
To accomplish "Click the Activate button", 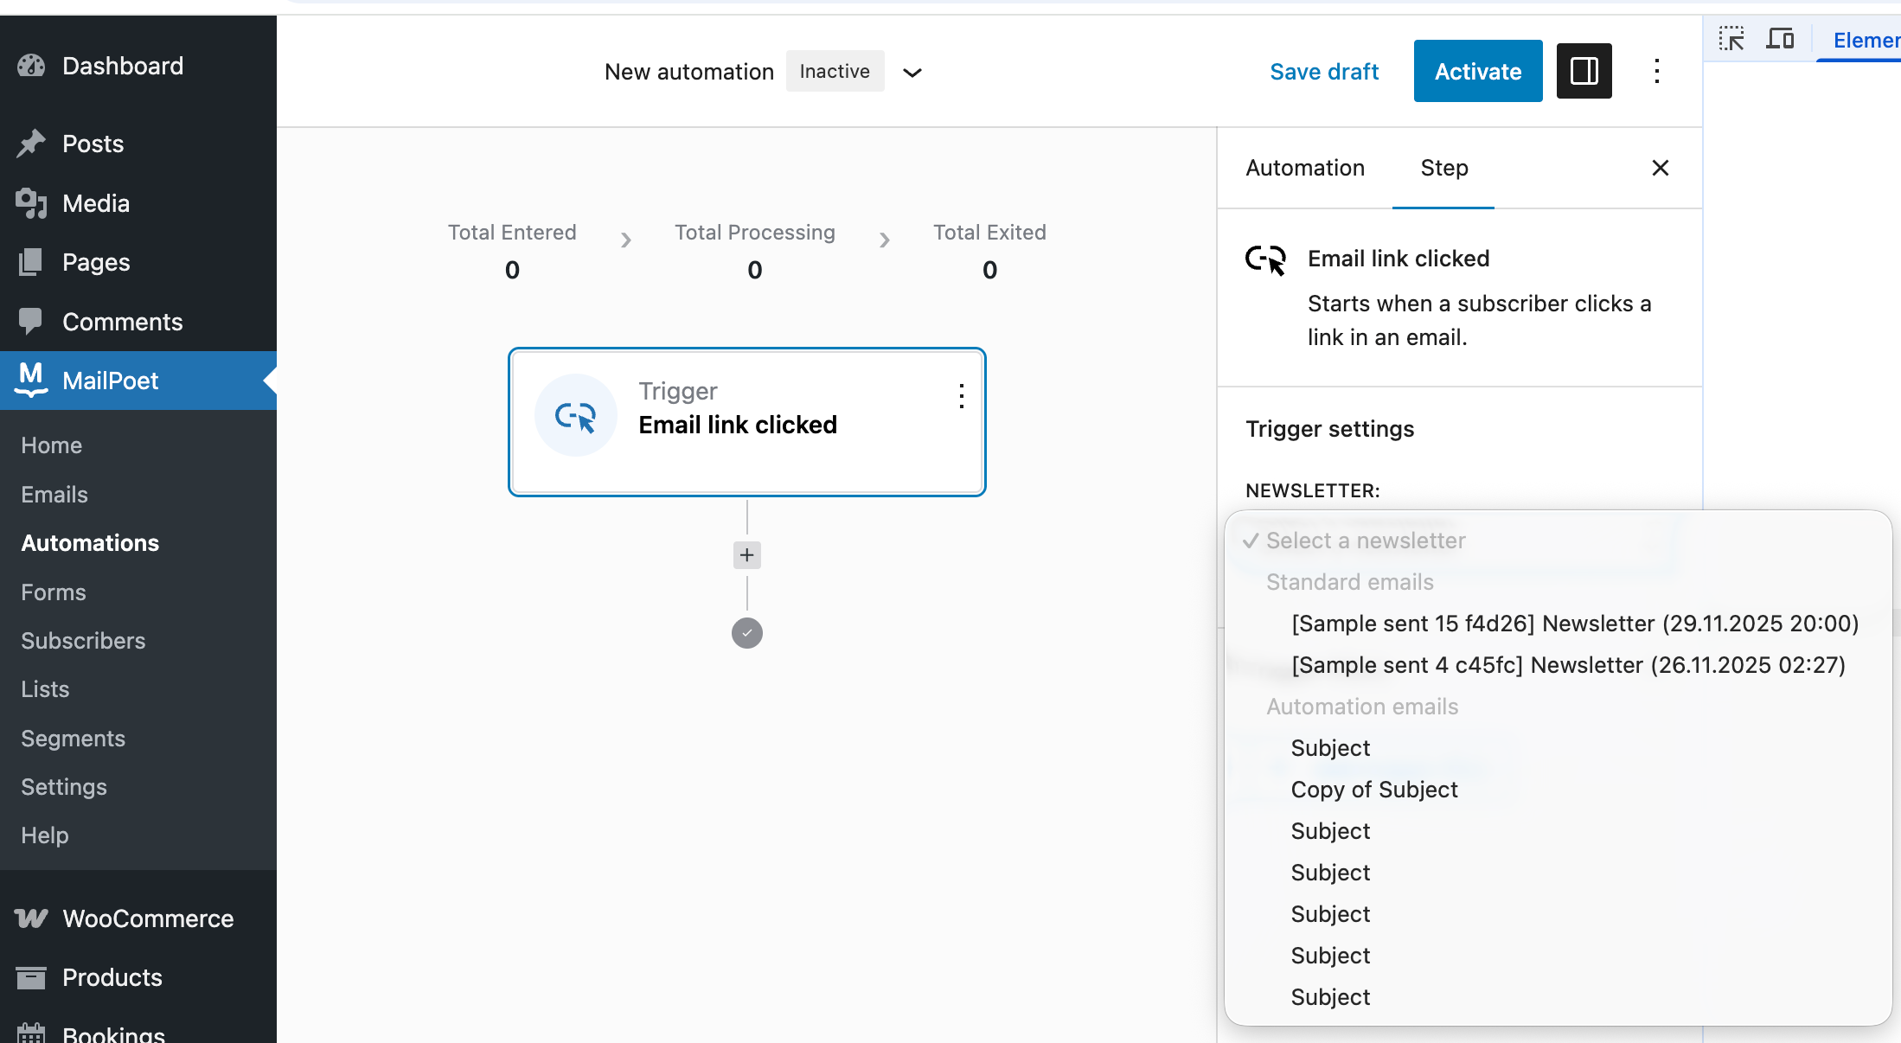I will coord(1478,71).
